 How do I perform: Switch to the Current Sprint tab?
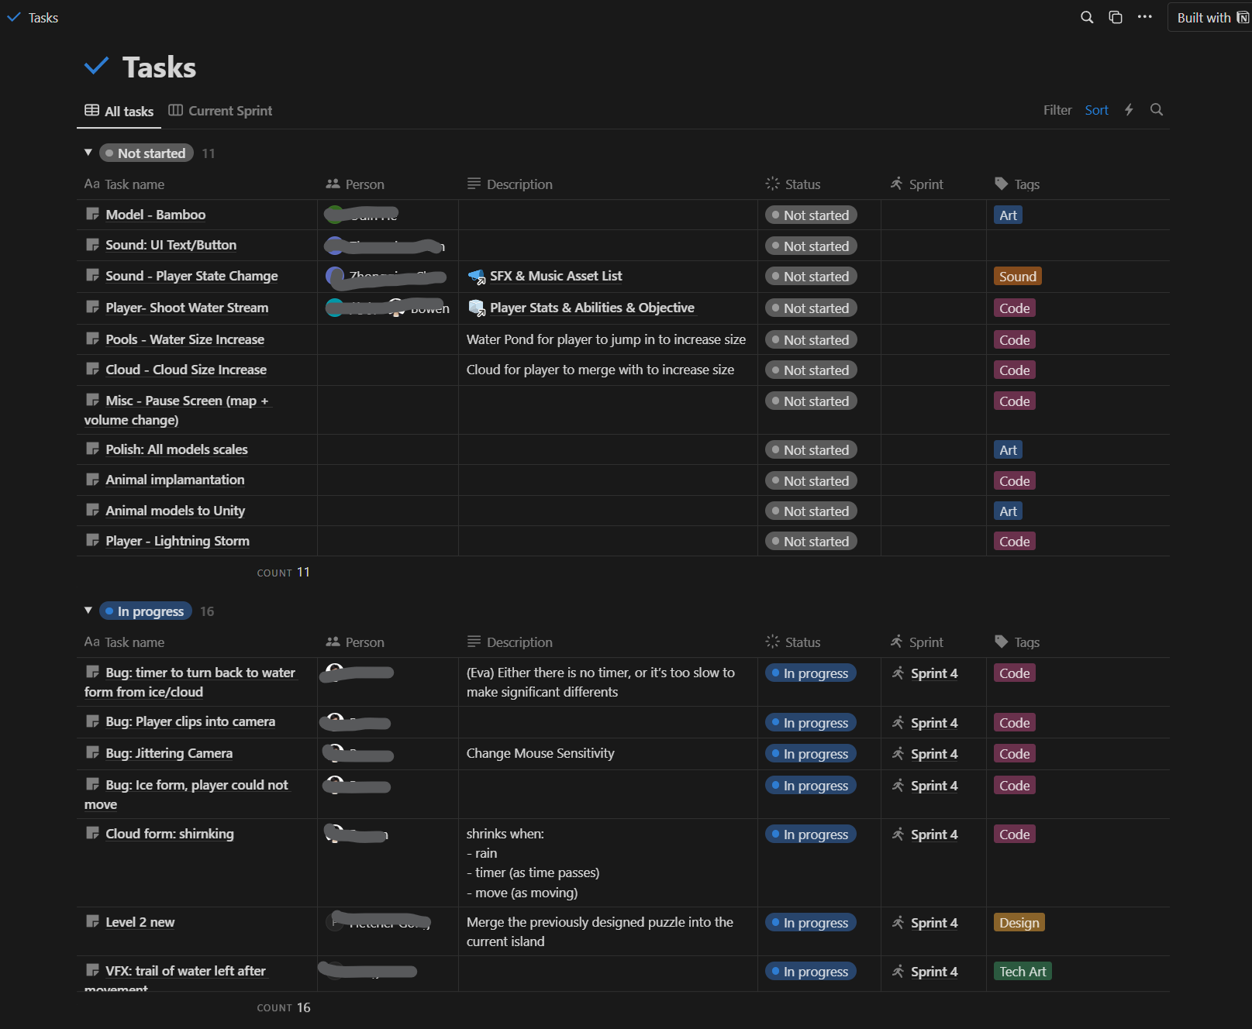(x=221, y=111)
